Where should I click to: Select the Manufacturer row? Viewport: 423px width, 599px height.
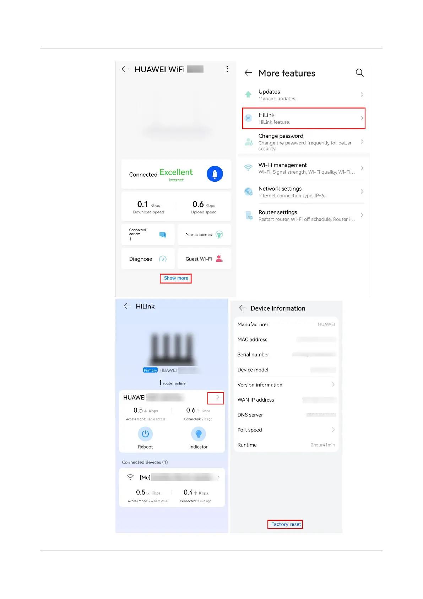[286, 324]
